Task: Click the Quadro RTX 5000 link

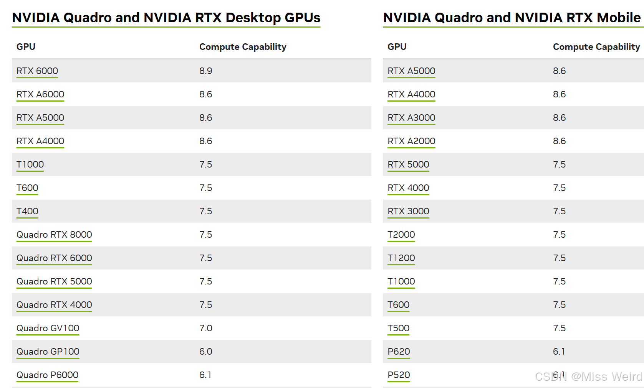Action: [54, 281]
